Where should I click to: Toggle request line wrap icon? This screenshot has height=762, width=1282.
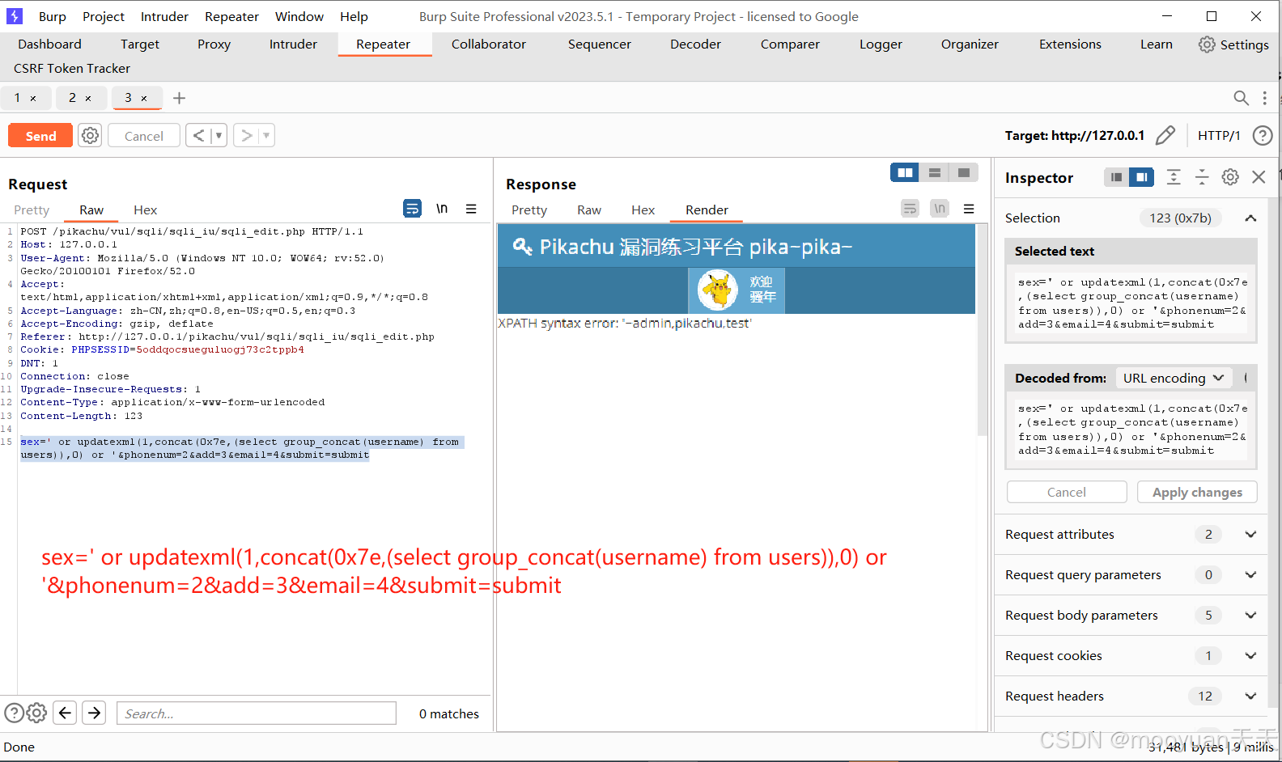click(412, 209)
